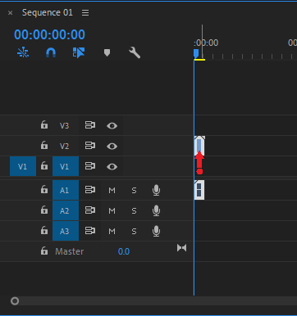The image size is (297, 316).
Task: Click the blue playhead marker
Action: coord(196,53)
